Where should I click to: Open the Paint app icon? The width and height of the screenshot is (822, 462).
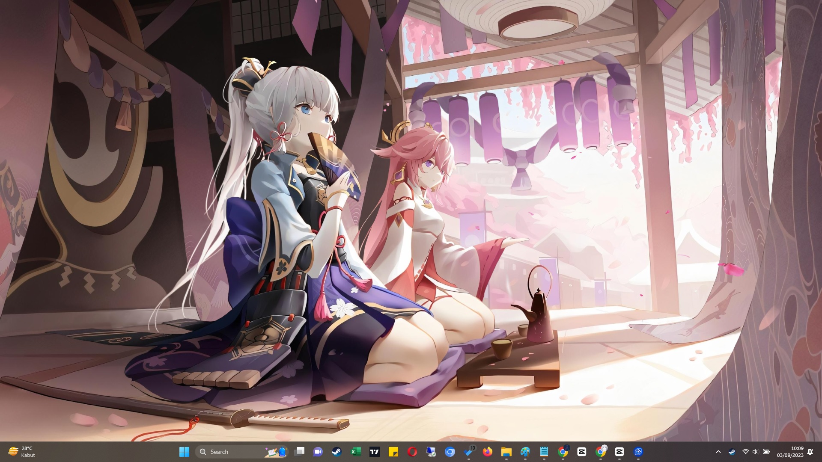525,452
